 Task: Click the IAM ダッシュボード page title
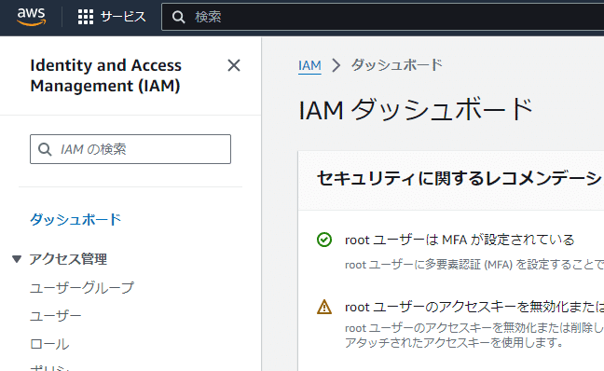(x=416, y=110)
